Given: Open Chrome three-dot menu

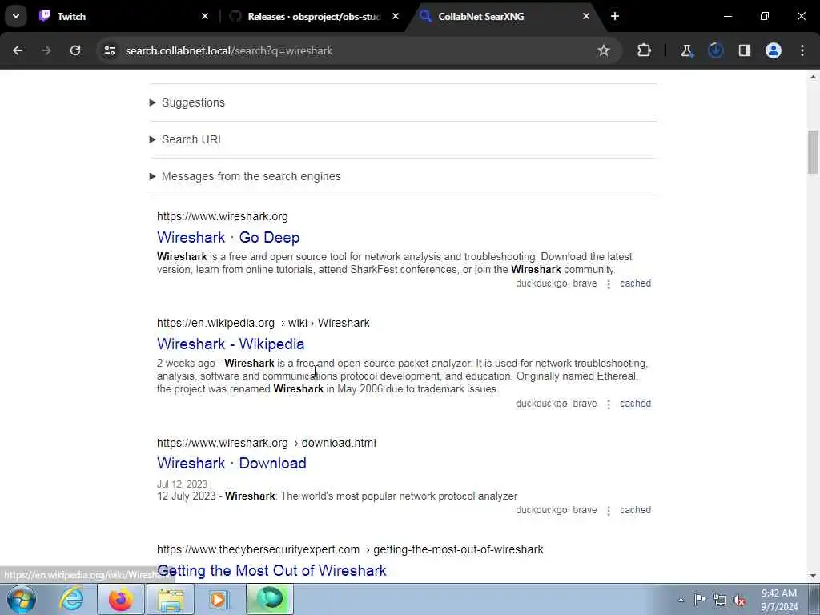Looking at the screenshot, I should click(x=802, y=50).
